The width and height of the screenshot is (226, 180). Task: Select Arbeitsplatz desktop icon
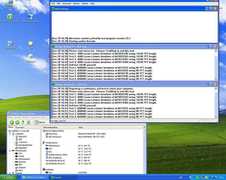(10, 45)
